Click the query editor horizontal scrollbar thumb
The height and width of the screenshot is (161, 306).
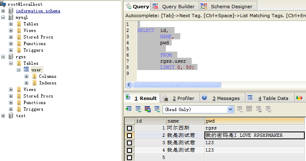(x=177, y=84)
